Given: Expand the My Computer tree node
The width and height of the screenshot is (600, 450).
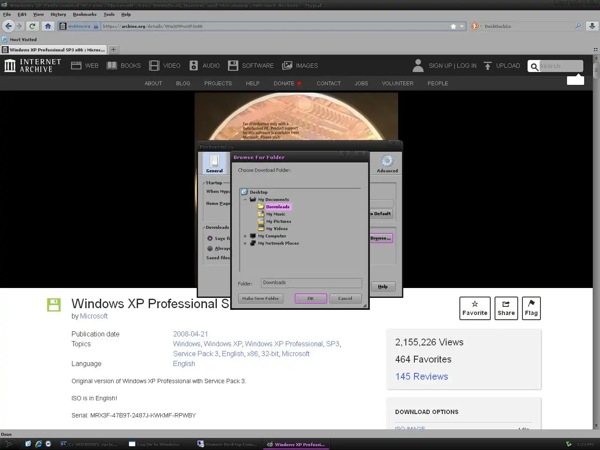Looking at the screenshot, I should (245, 236).
